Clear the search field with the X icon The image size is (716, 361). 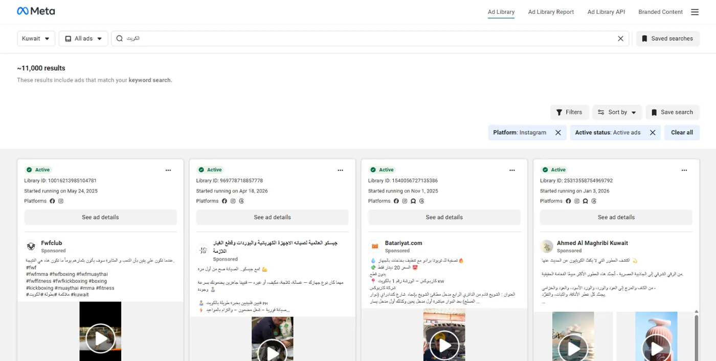pyautogui.click(x=620, y=38)
